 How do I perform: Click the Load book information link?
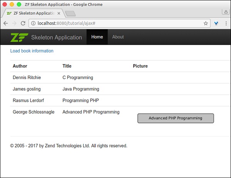pos(32,51)
